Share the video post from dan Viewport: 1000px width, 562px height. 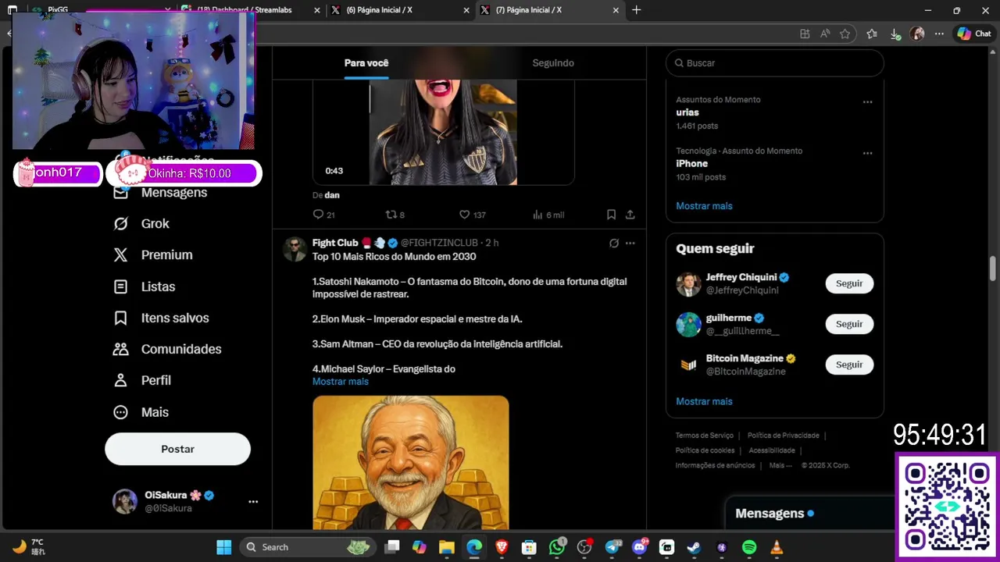pos(630,215)
